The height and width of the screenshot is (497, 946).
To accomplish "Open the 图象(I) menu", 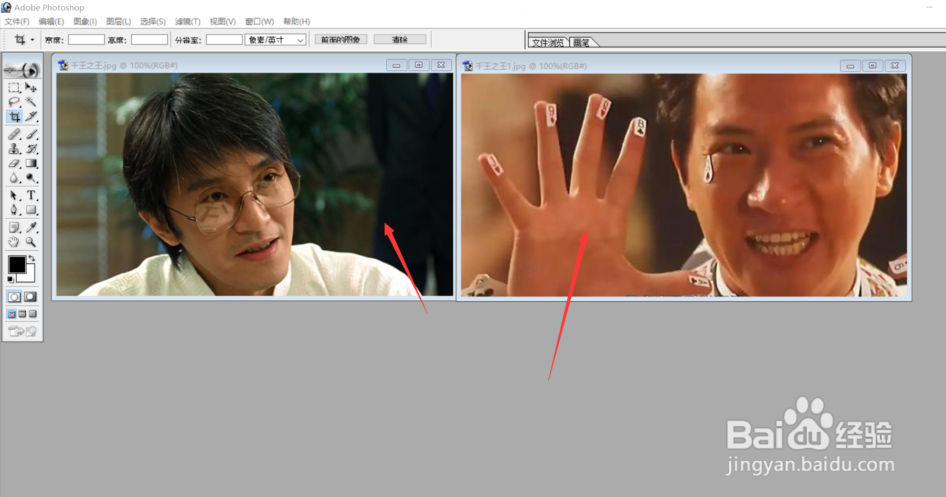I will click(x=85, y=22).
